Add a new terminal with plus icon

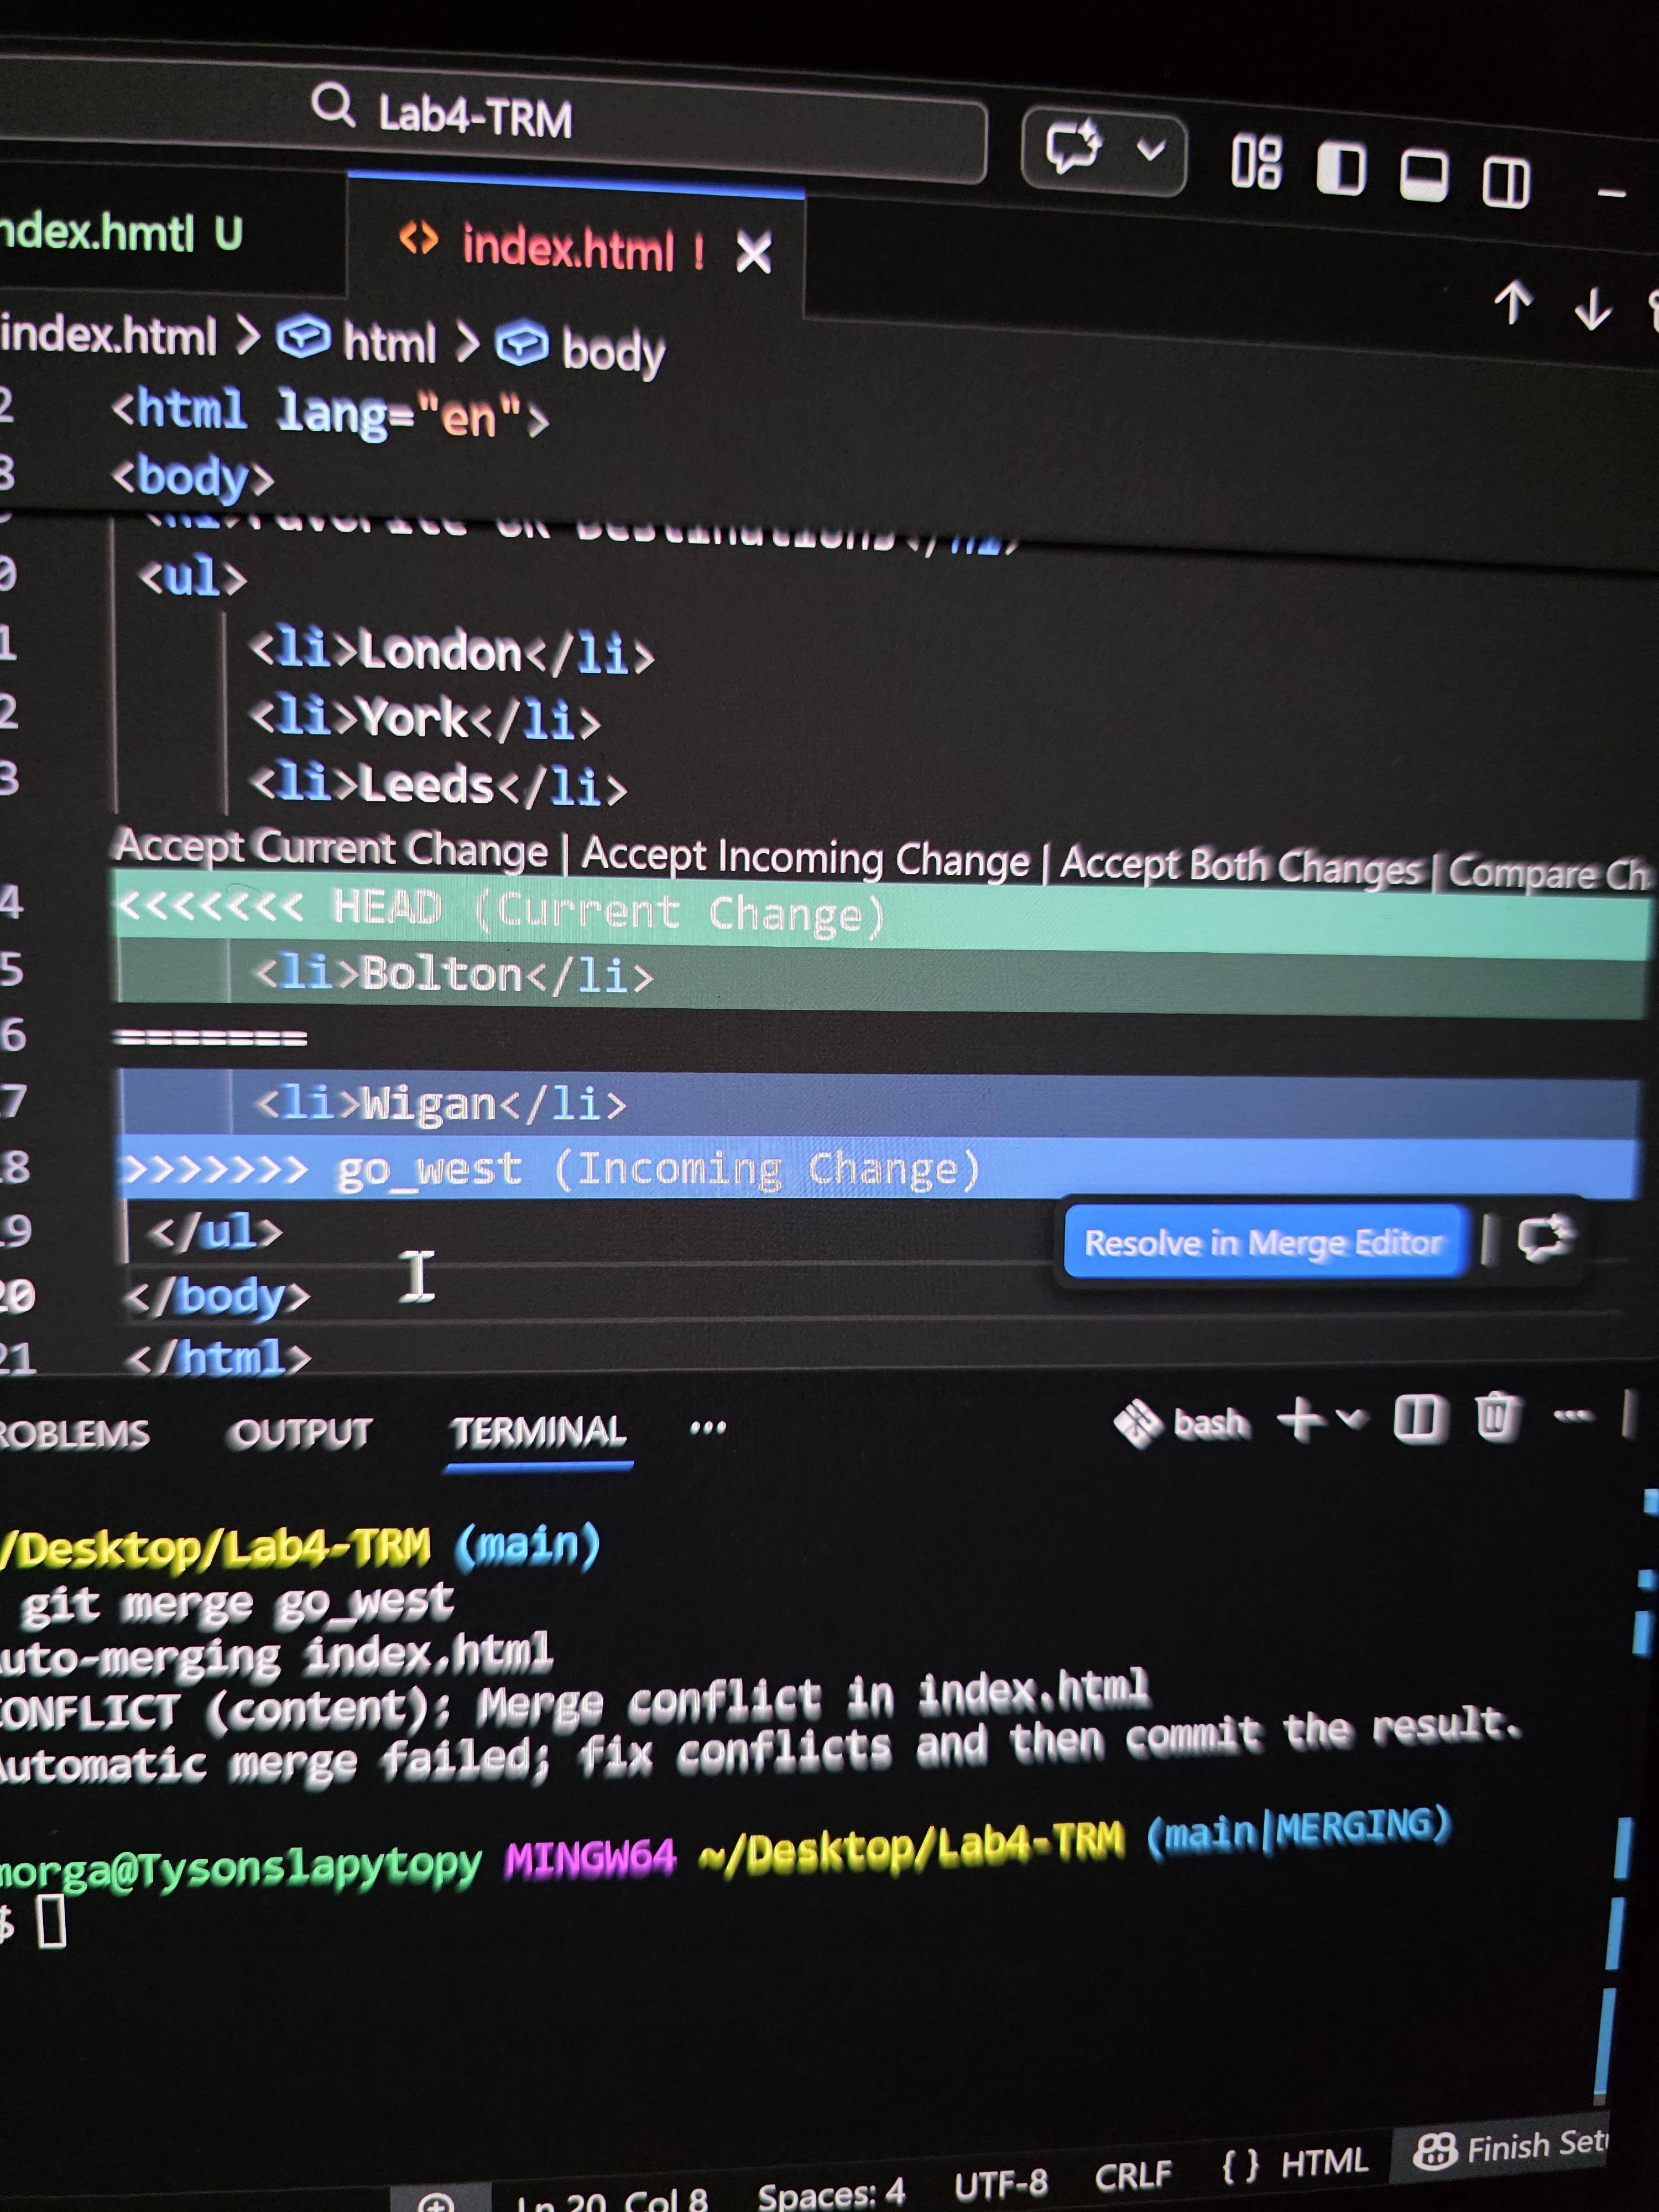point(1301,1419)
